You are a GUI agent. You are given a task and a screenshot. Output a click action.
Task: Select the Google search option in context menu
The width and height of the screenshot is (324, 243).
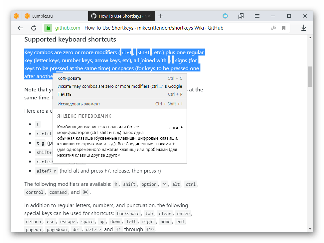pos(120,86)
